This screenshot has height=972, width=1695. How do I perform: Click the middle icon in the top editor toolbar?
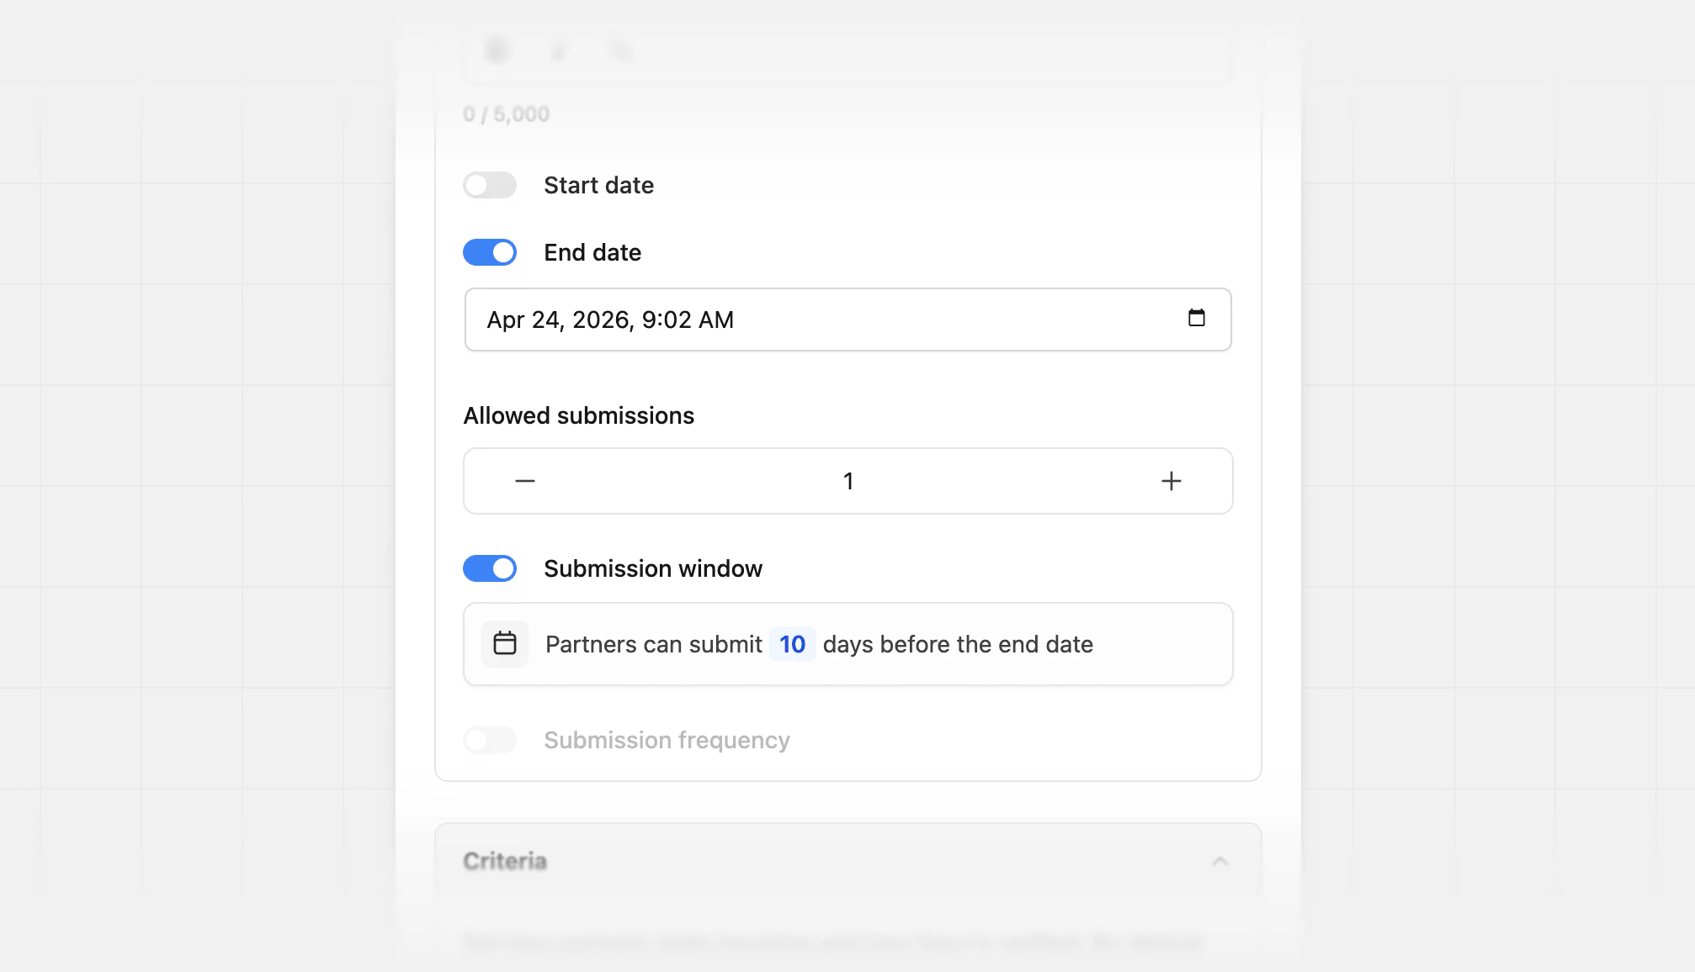point(557,50)
